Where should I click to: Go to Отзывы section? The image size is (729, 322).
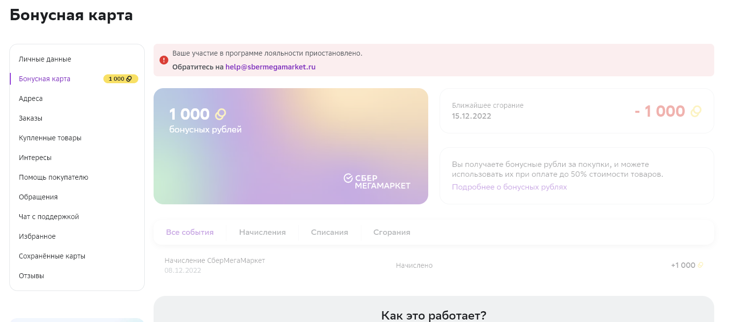[x=32, y=276]
